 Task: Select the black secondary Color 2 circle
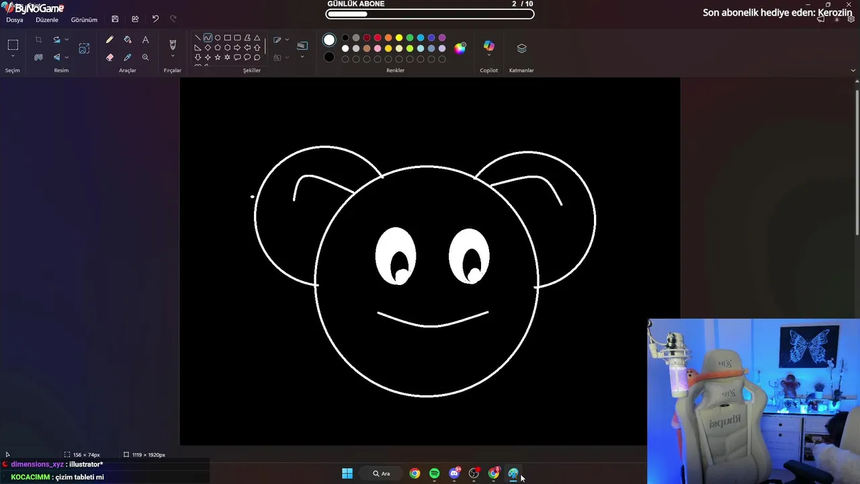(329, 57)
